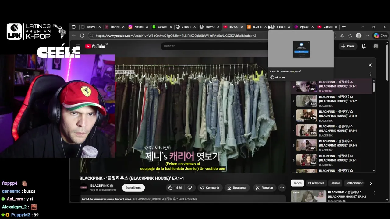Close the TikFinity tab
The height and width of the screenshot is (219, 390).
pyautogui.click(x=123, y=27)
